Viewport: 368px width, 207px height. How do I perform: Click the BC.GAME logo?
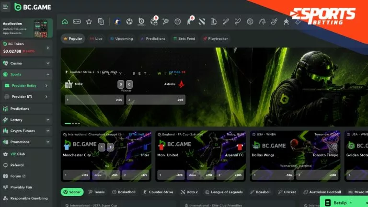coord(33,7)
